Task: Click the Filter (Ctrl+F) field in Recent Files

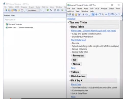Action: click(35, 20)
